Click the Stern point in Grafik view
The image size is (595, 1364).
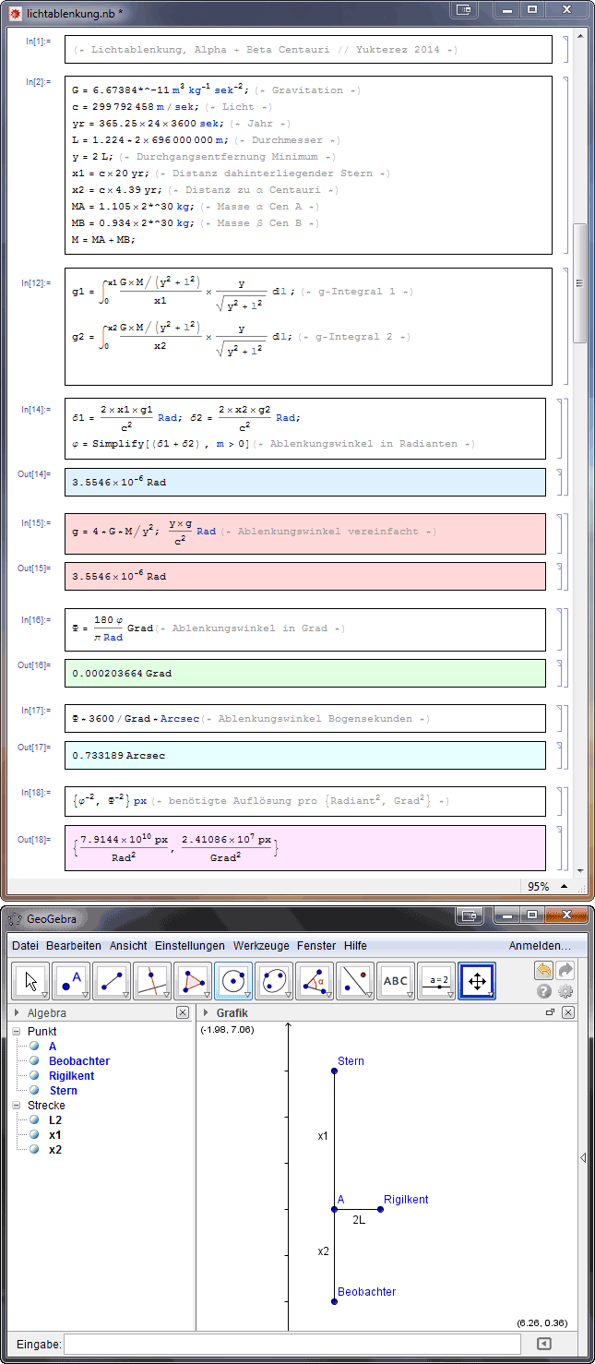[x=335, y=1071]
